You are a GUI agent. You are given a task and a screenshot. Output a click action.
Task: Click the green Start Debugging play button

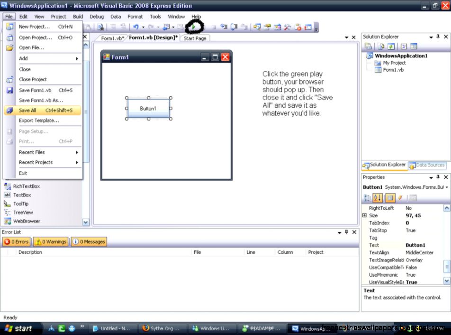click(194, 27)
